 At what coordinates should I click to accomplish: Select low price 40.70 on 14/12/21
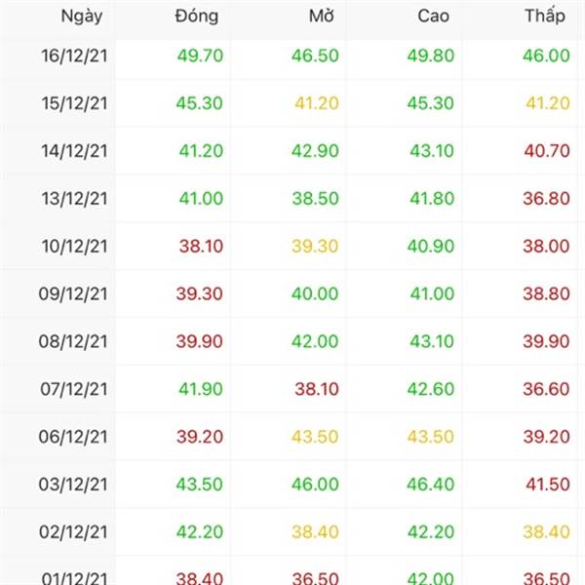pyautogui.click(x=547, y=151)
